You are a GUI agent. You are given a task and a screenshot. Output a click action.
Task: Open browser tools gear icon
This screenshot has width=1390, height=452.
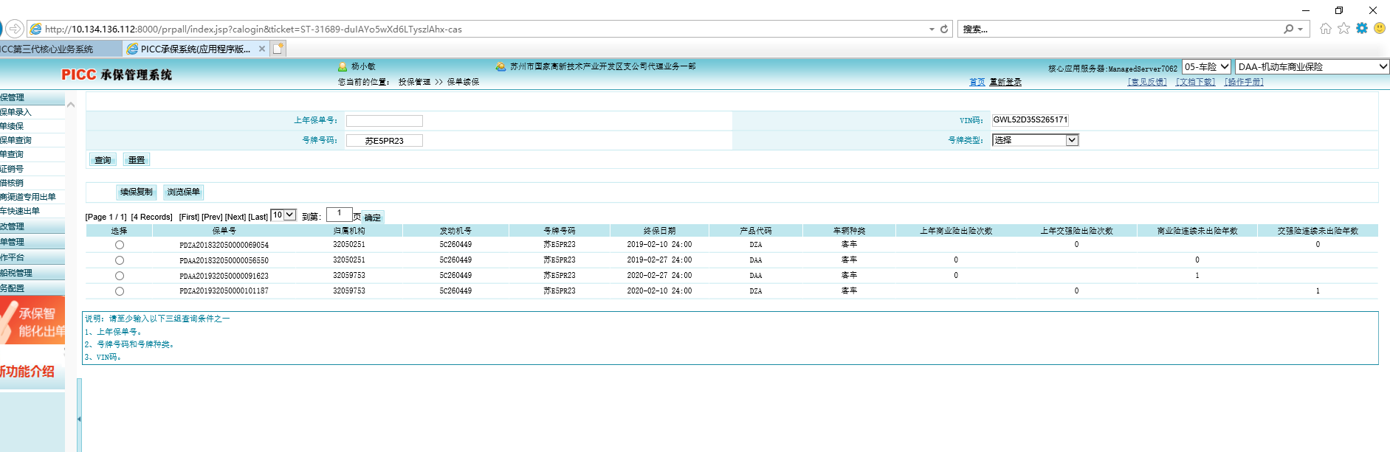[1362, 28]
